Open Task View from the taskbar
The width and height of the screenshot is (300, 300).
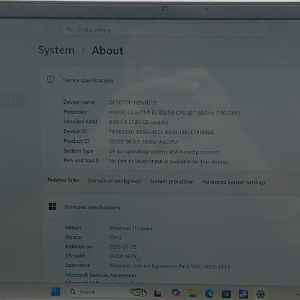(158, 294)
